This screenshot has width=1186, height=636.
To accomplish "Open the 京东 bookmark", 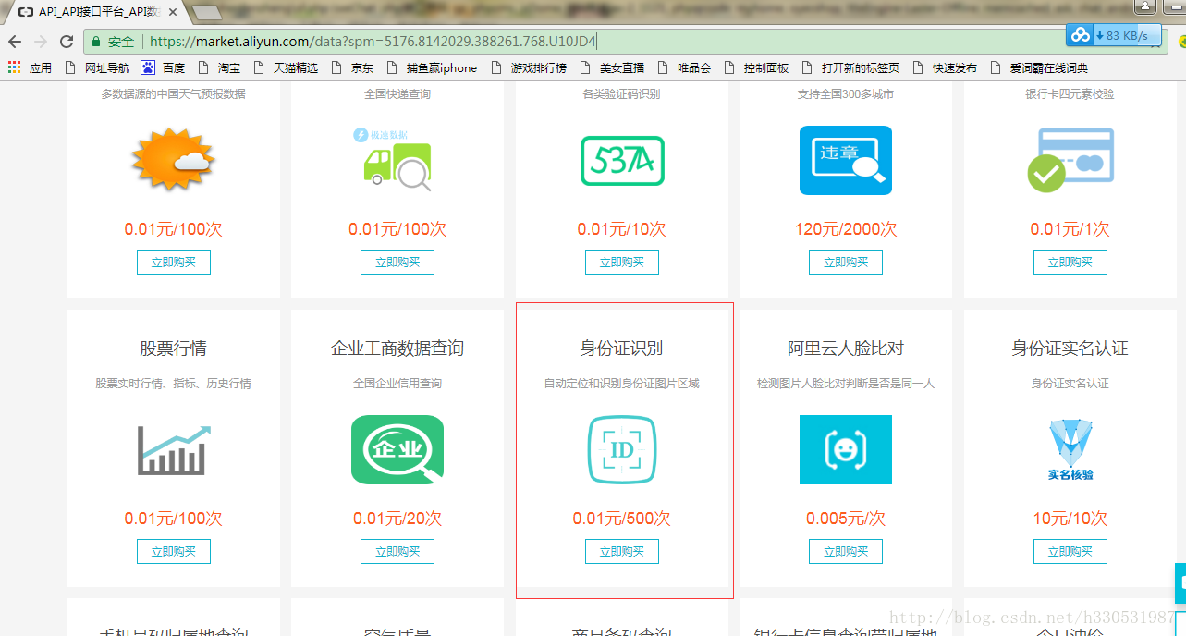I will (x=353, y=67).
